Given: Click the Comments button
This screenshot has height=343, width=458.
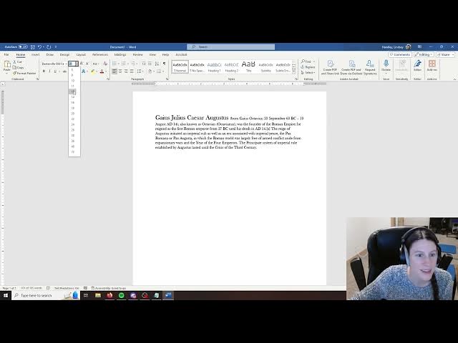Looking at the screenshot, I should point(400,54).
